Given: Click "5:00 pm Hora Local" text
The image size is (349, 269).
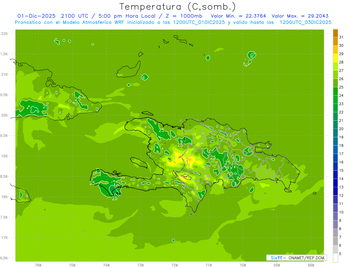Looking at the screenshot, I should (x=126, y=16).
